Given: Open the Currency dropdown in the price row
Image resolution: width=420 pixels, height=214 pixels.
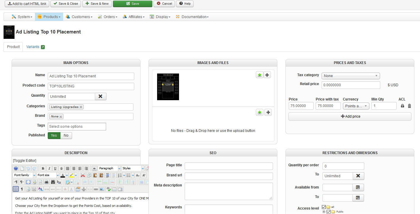Looking at the screenshot, I should [356, 106].
